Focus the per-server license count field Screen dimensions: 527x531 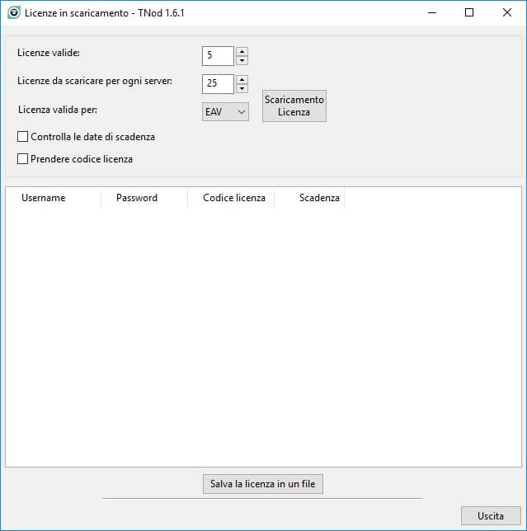[x=218, y=84]
